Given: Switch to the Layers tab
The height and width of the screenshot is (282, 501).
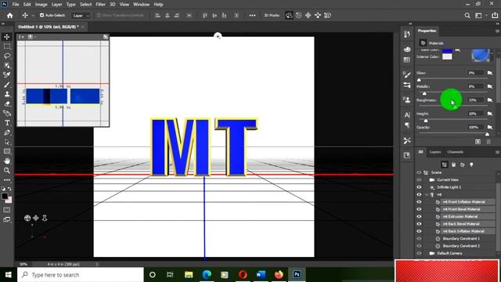Looking at the screenshot, I should pos(435,152).
